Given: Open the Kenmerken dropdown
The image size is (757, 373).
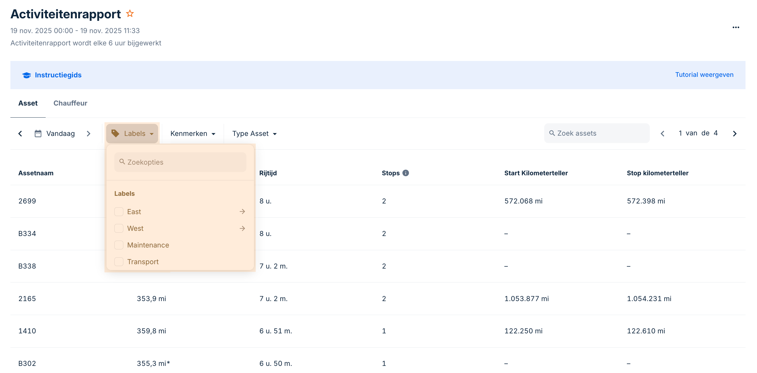Looking at the screenshot, I should 193,134.
